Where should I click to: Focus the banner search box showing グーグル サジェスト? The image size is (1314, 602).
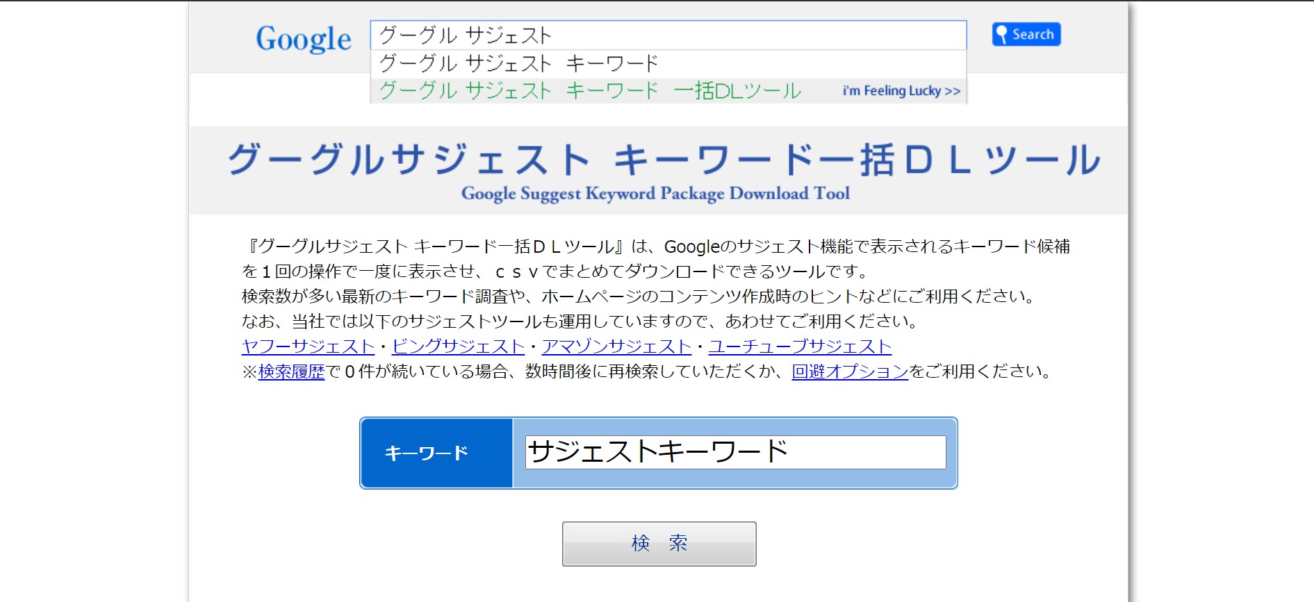click(x=668, y=35)
